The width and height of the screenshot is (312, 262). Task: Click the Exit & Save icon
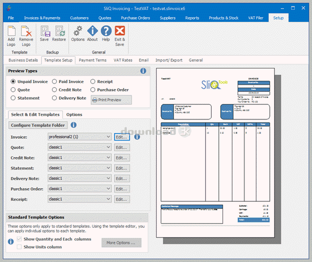tap(120, 31)
